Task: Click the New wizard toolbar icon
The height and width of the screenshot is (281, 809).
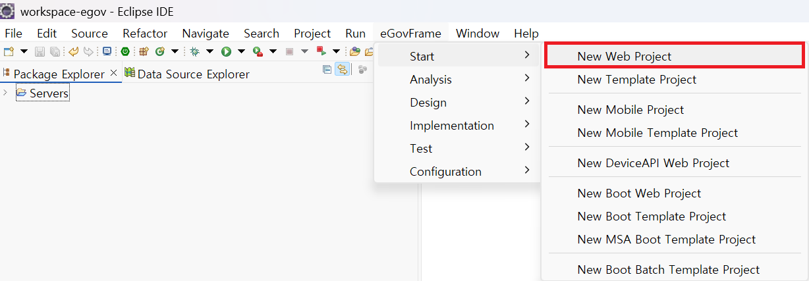Action: pos(9,51)
